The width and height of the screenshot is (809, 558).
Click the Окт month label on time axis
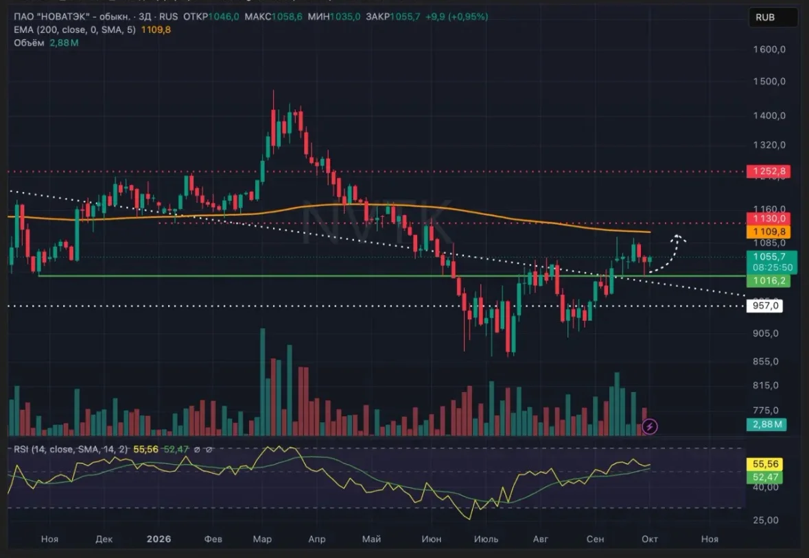[650, 539]
